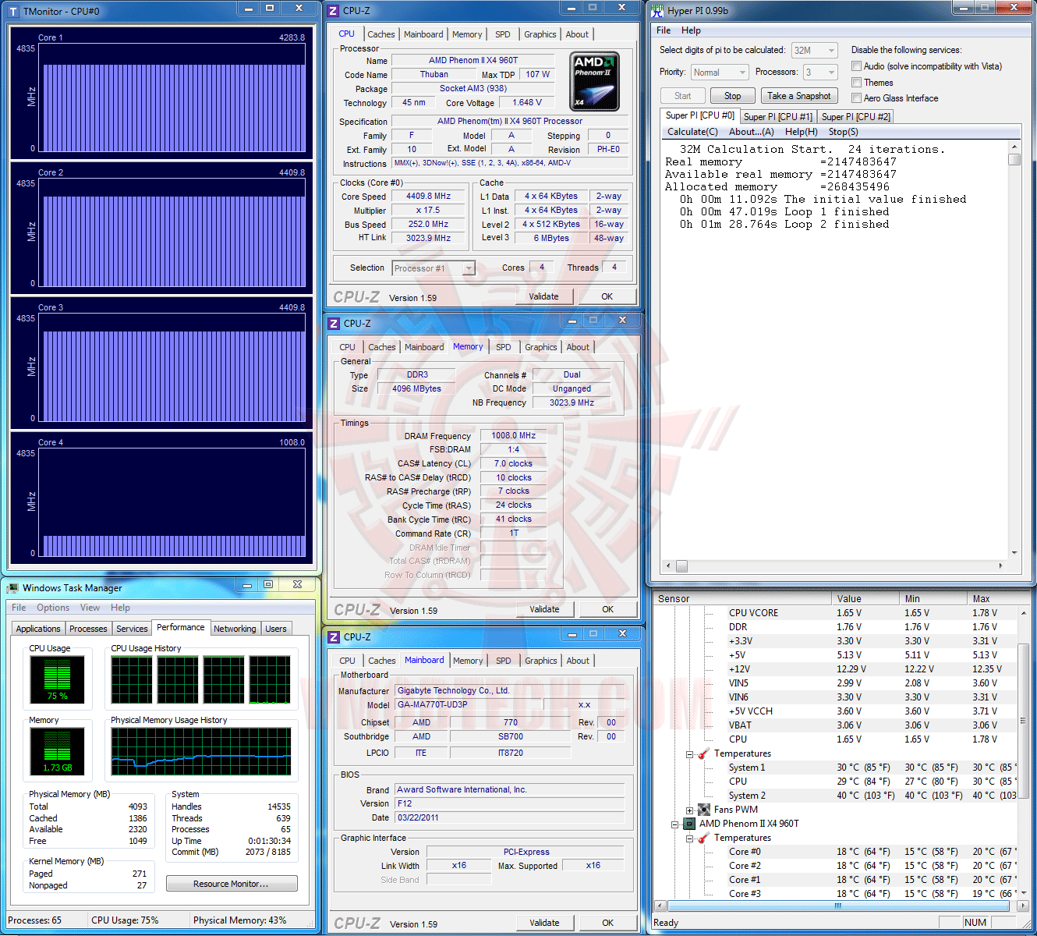Image resolution: width=1037 pixels, height=936 pixels.
Task: Tick the Themes checkbox in Hyper PI
Action: pyautogui.click(x=857, y=82)
